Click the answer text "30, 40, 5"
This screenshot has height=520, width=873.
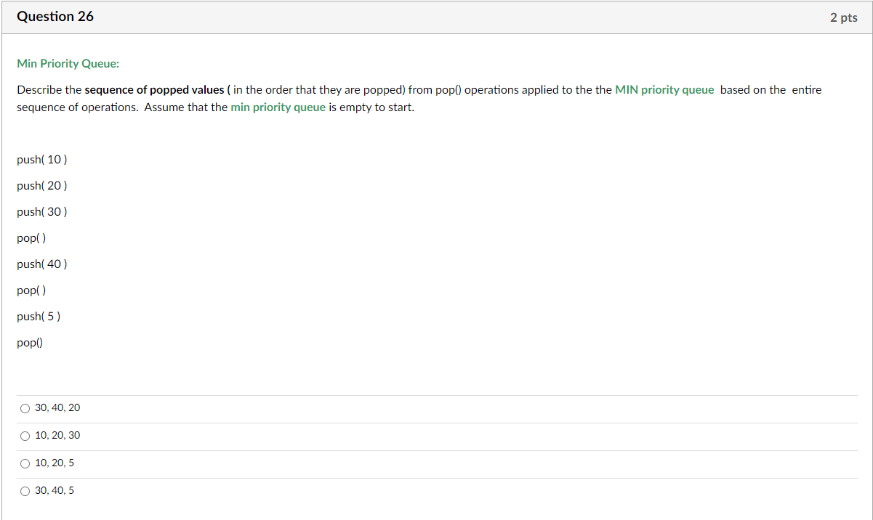(55, 490)
